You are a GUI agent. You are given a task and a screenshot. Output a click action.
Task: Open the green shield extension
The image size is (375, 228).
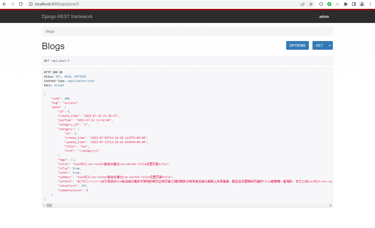tap(329, 4)
